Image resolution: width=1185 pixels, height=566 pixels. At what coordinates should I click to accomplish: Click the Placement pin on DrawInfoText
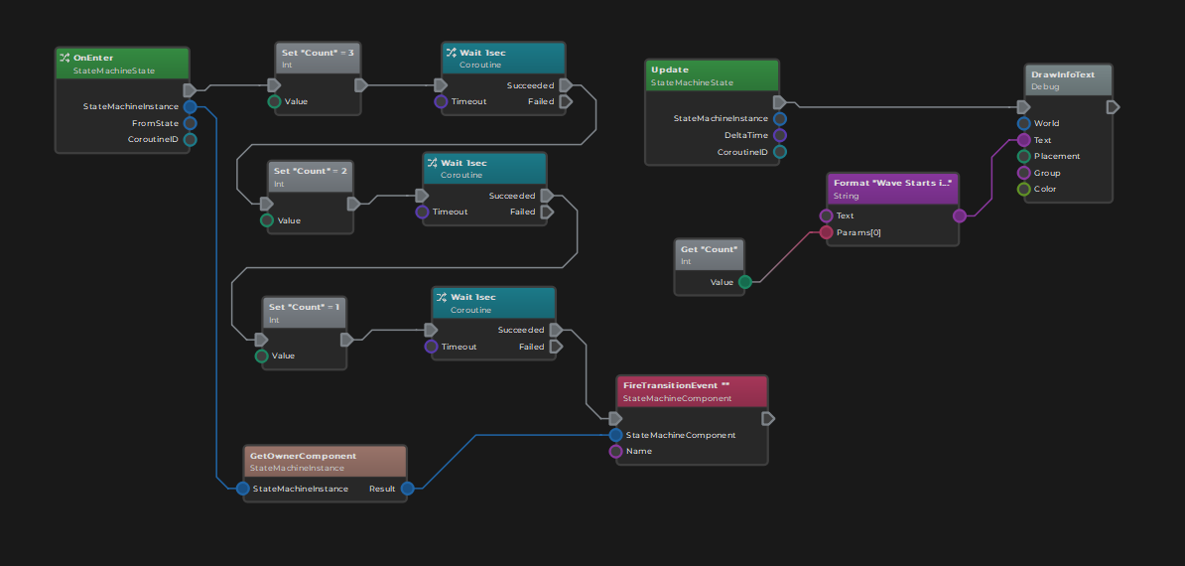tap(1023, 156)
